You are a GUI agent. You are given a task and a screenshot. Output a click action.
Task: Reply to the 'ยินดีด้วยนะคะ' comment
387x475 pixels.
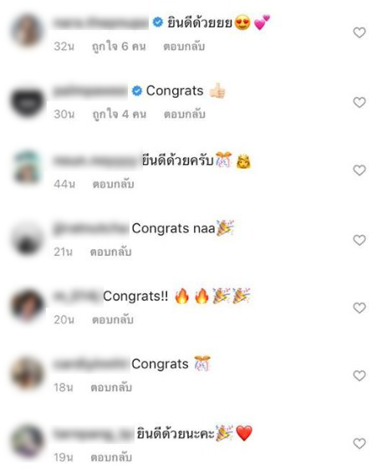(x=111, y=457)
